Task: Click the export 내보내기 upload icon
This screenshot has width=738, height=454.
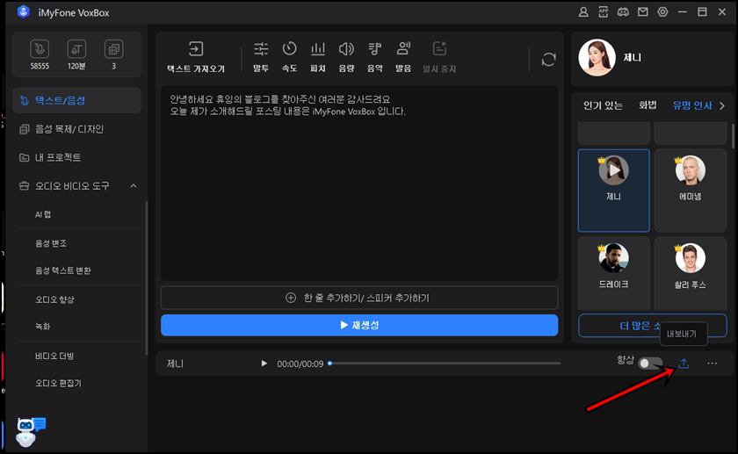Action: click(x=684, y=364)
